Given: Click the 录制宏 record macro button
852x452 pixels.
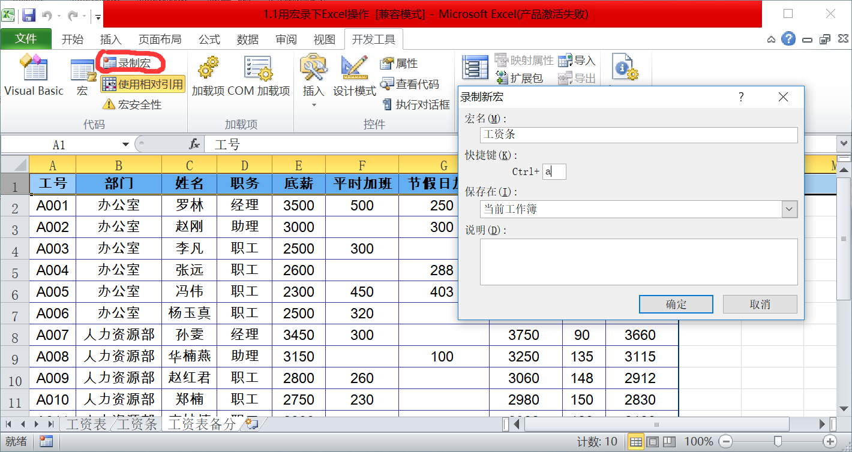Looking at the screenshot, I should coord(127,63).
